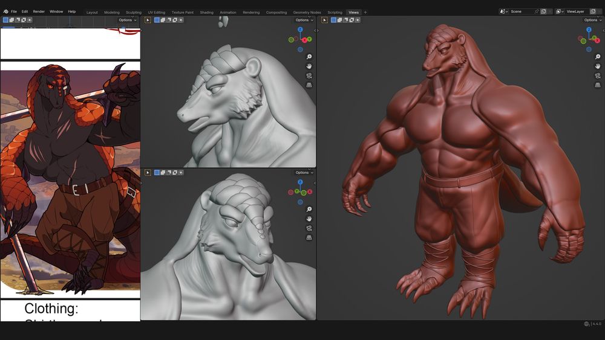This screenshot has height=340, width=605.
Task: Switch to the UV Editing workspace tab
Action: pos(156,12)
